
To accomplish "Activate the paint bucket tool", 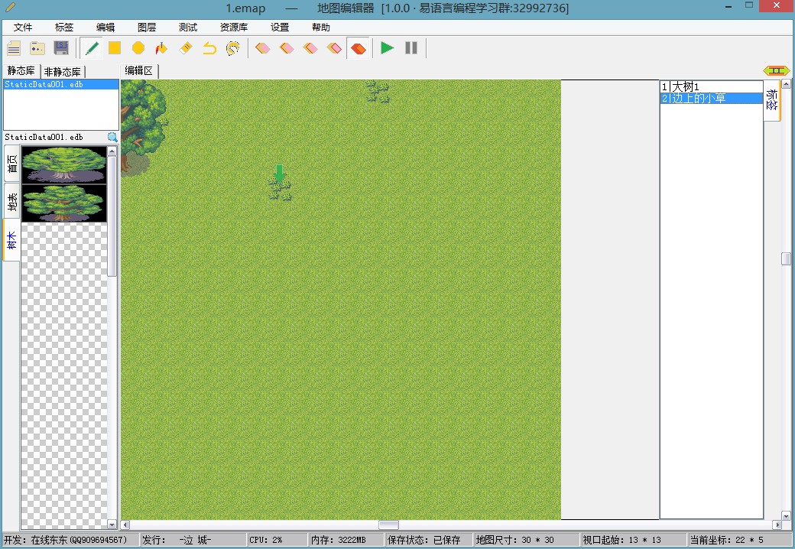I will [x=161, y=48].
